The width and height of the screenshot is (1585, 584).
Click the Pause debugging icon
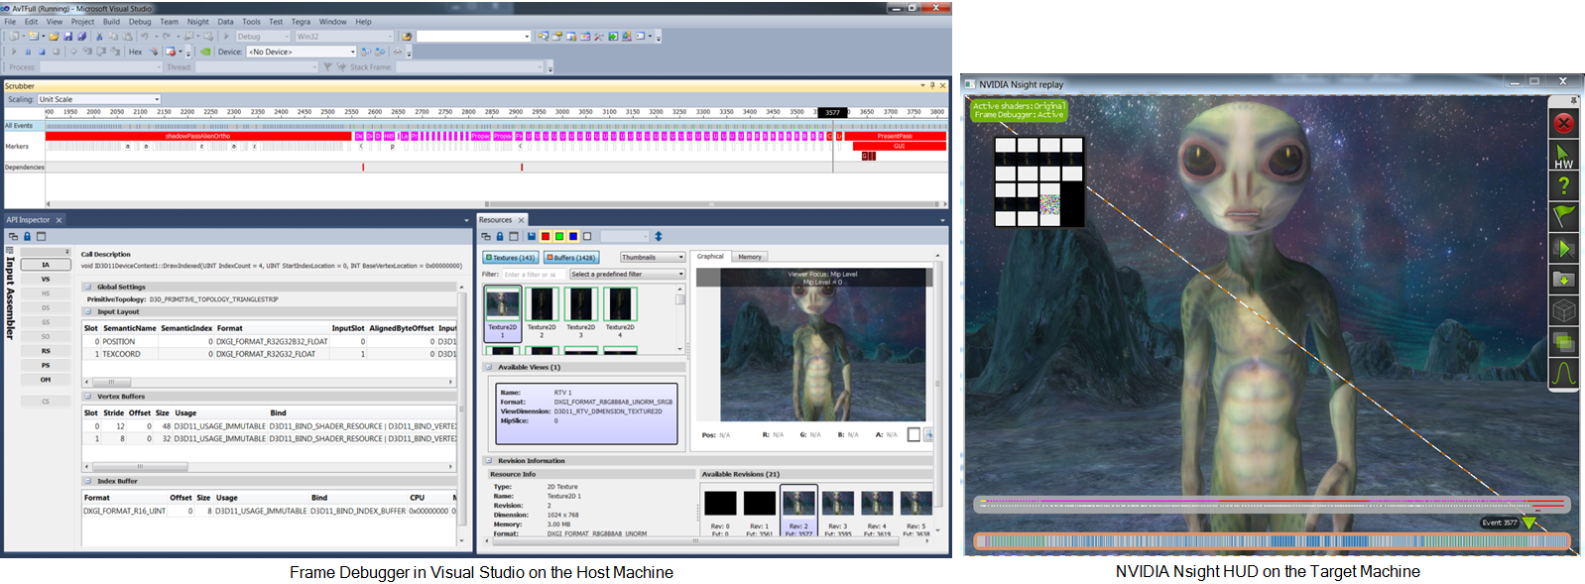click(x=28, y=52)
